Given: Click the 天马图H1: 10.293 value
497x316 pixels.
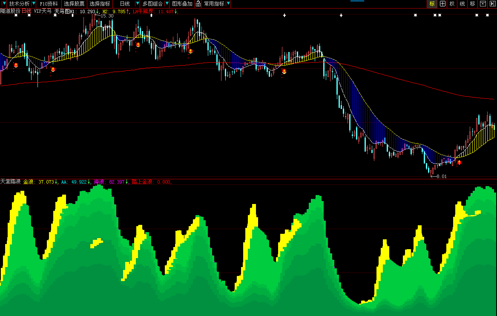Looking at the screenshot, I should pos(75,11).
